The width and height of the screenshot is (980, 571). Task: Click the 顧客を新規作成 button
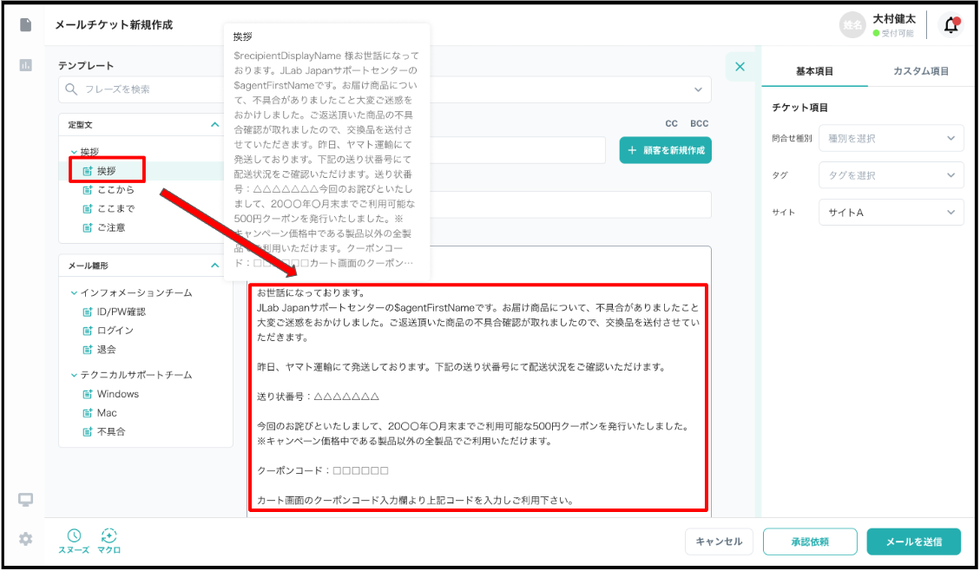coord(665,150)
